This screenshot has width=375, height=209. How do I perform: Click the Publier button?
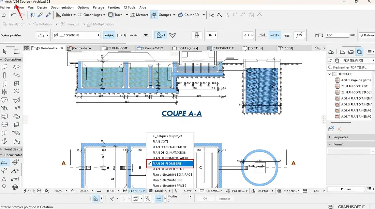tap(346, 189)
